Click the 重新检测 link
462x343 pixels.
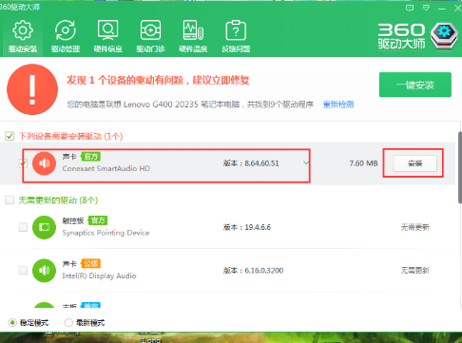pyautogui.click(x=338, y=105)
